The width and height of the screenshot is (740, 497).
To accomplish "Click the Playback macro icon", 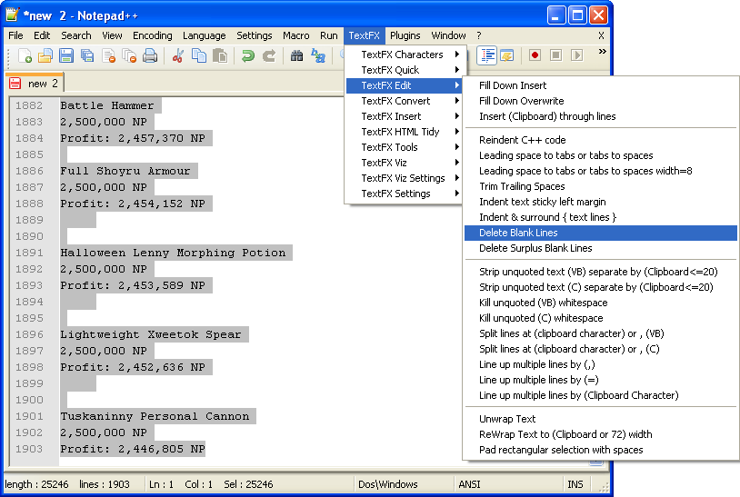I will click(576, 55).
